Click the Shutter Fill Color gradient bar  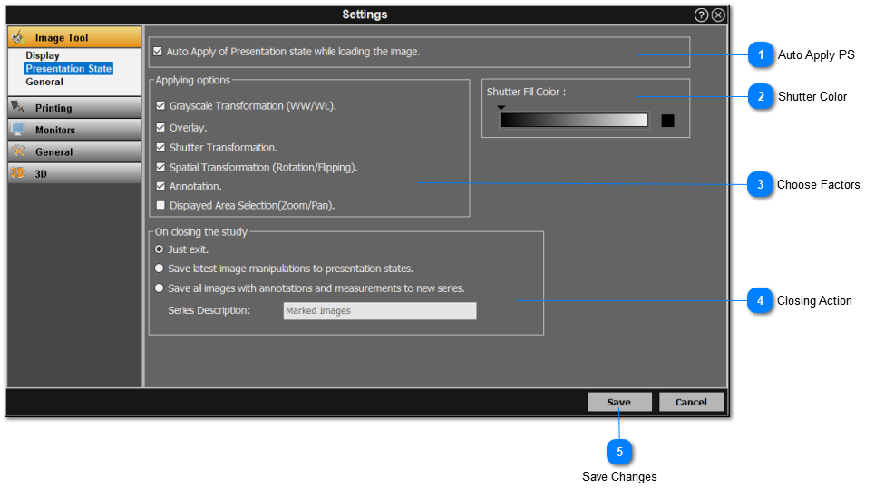(x=574, y=120)
